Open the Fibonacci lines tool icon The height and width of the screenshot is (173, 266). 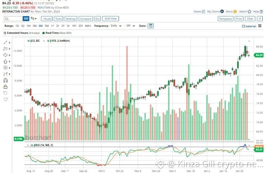click(6, 49)
